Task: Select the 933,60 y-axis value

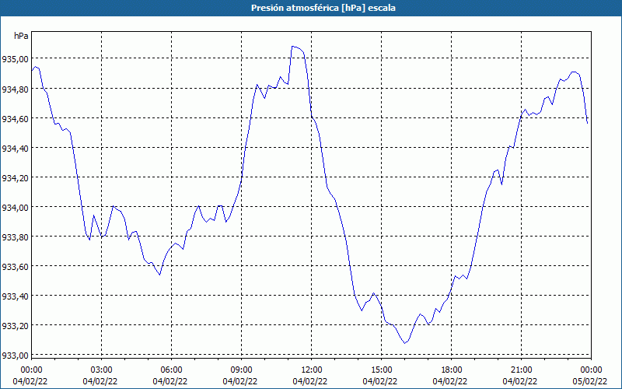Action: (15, 266)
